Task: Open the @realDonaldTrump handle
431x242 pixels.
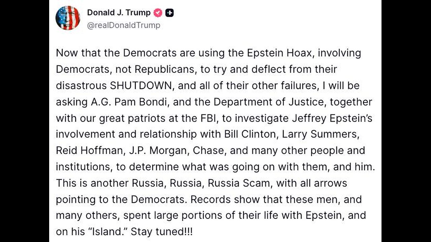Action: click(x=124, y=25)
